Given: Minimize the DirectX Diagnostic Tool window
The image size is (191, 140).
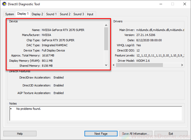Looking at the screenshot, I should [161, 4].
